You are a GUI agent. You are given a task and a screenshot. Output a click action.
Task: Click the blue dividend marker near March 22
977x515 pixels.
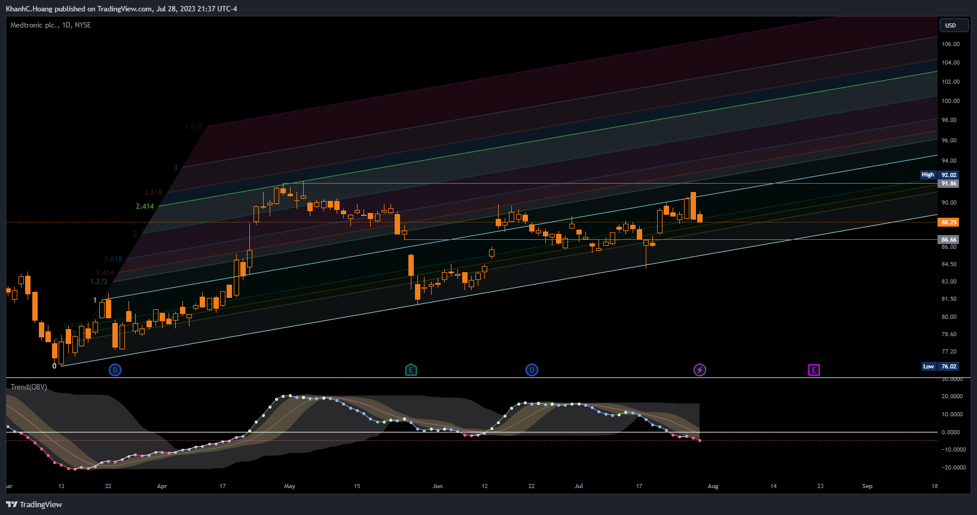[115, 370]
